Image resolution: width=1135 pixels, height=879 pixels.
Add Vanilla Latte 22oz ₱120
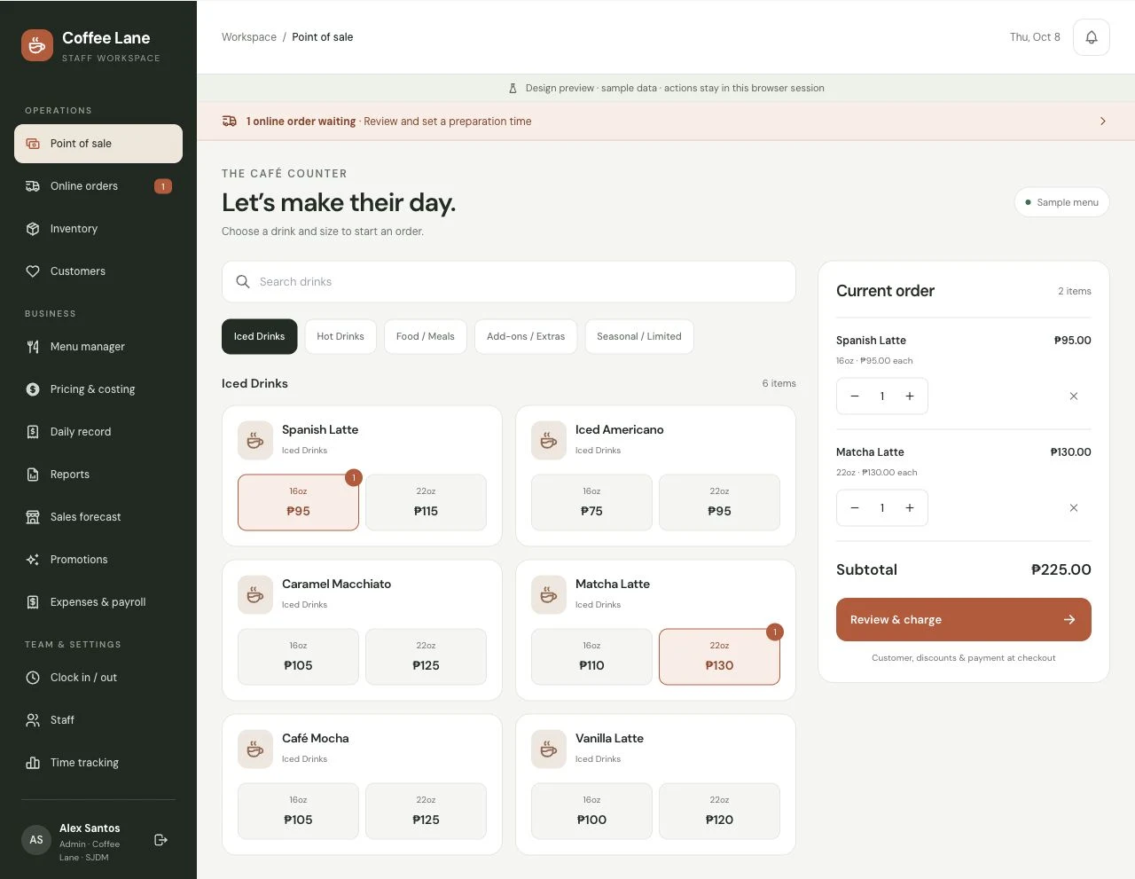pos(719,812)
